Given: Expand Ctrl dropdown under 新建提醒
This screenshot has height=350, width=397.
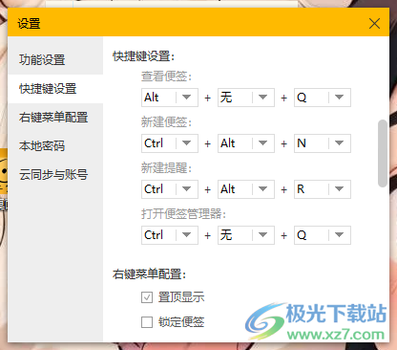Looking at the screenshot, I should pos(170,189).
